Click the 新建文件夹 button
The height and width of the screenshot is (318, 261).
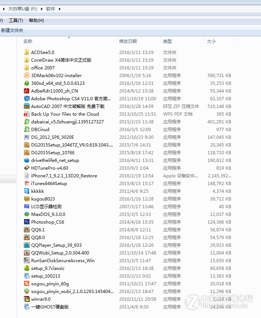(12, 30)
